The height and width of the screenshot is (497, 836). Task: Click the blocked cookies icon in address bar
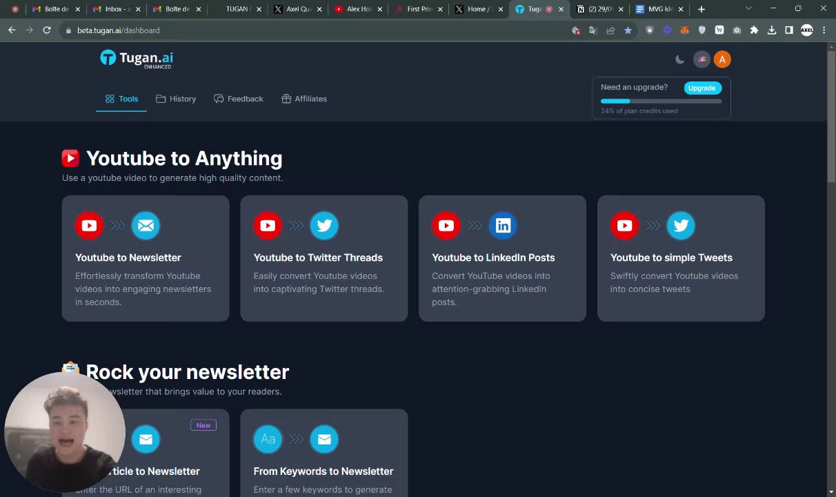tap(576, 30)
